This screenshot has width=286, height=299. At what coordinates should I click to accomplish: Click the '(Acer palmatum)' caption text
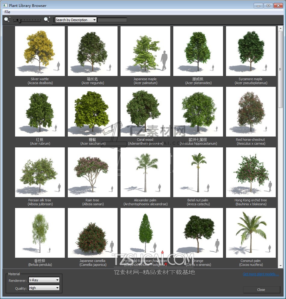coord(146,83)
